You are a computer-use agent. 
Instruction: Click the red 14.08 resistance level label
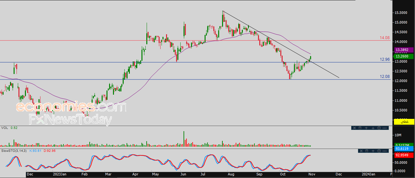(385, 38)
